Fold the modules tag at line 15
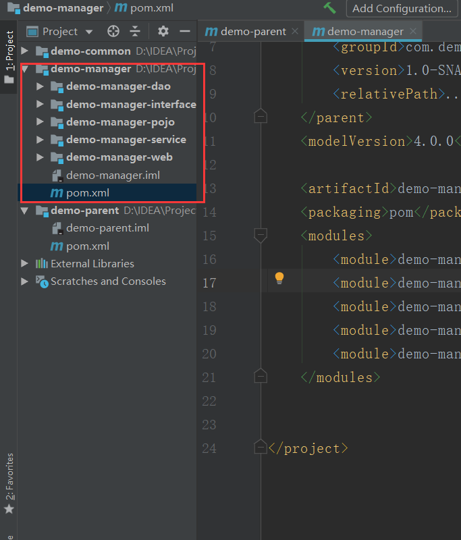The height and width of the screenshot is (540, 461). click(x=261, y=236)
